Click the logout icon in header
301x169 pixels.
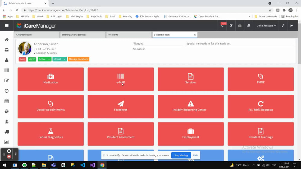click(291, 26)
